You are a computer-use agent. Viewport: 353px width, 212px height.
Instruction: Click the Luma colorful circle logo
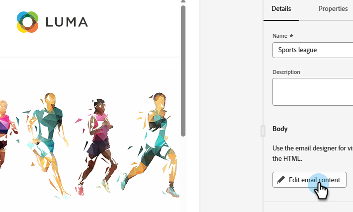coord(27,21)
